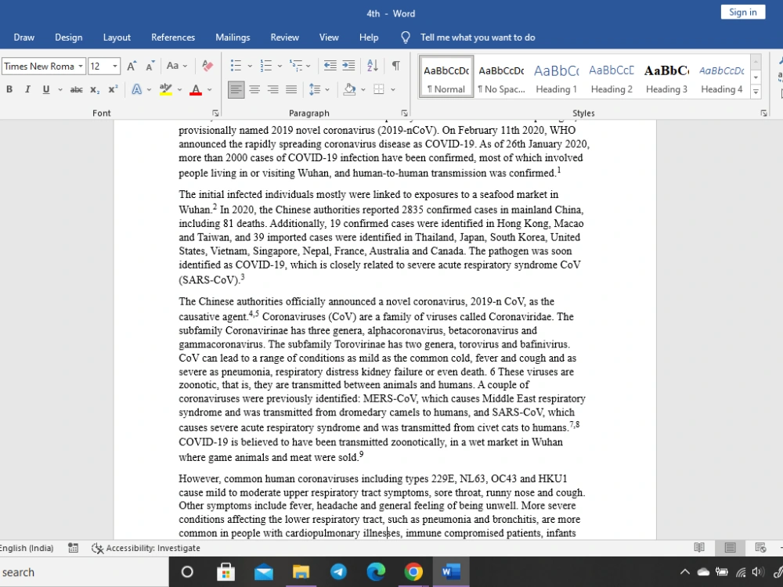Image resolution: width=783 pixels, height=587 pixels.
Task: Toggle Show/Hide paragraph marks
Action: [395, 66]
